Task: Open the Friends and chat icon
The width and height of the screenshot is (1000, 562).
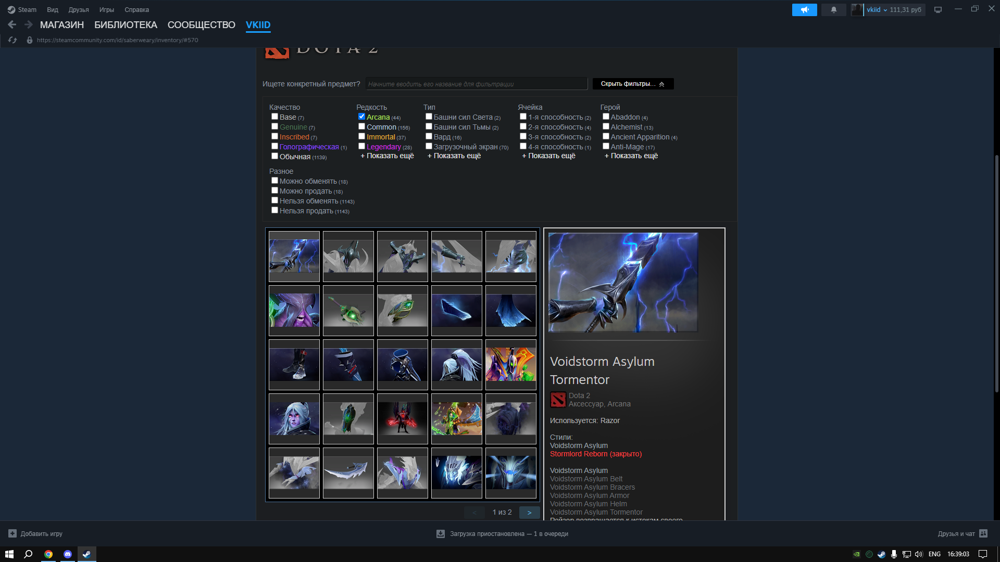Action: click(x=983, y=533)
